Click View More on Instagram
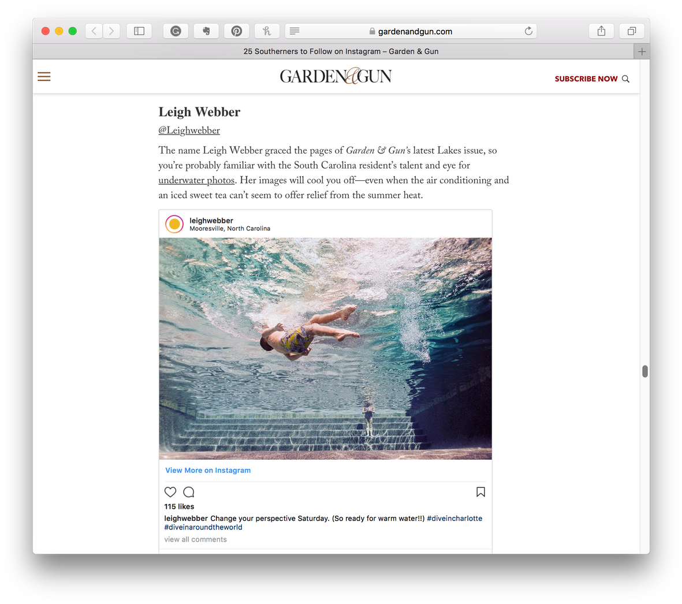682x604 pixels. pyautogui.click(x=208, y=471)
